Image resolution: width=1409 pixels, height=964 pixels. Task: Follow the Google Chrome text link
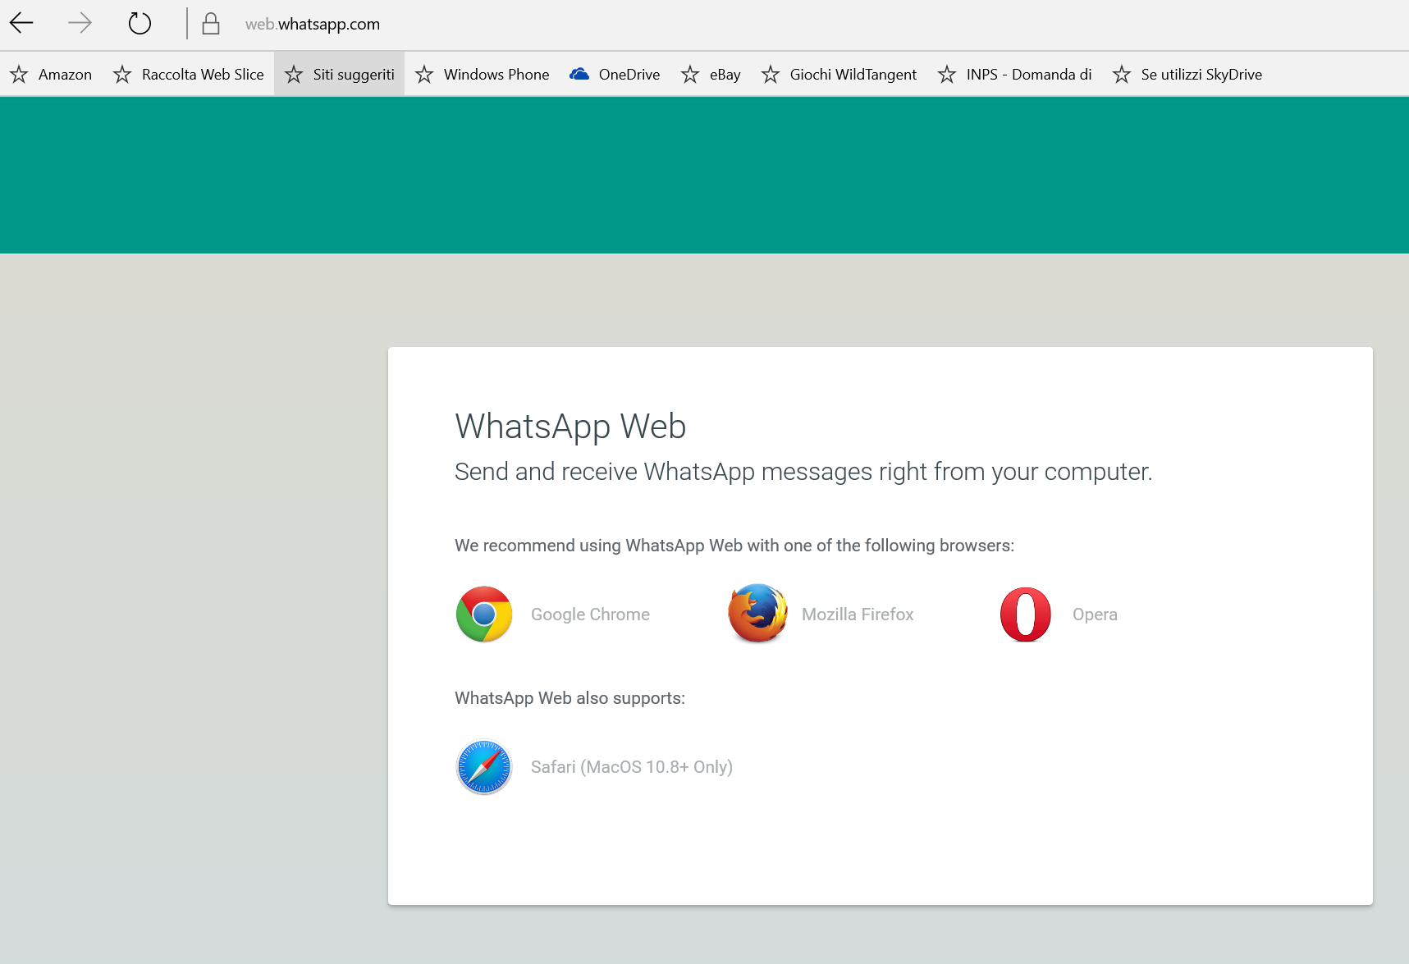point(590,614)
